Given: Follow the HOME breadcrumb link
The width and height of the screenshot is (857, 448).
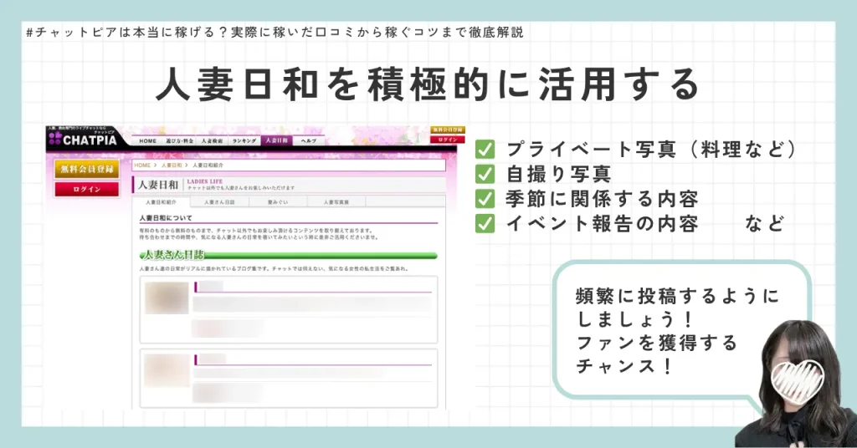Looking at the screenshot, I should pos(142,165).
